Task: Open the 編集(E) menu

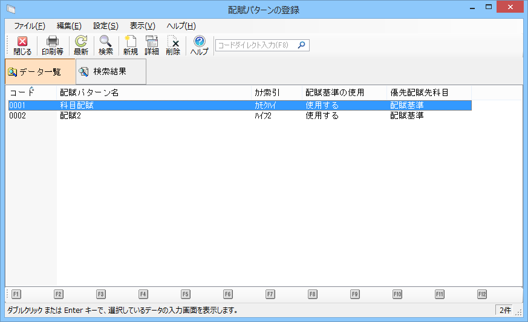Action: point(69,26)
